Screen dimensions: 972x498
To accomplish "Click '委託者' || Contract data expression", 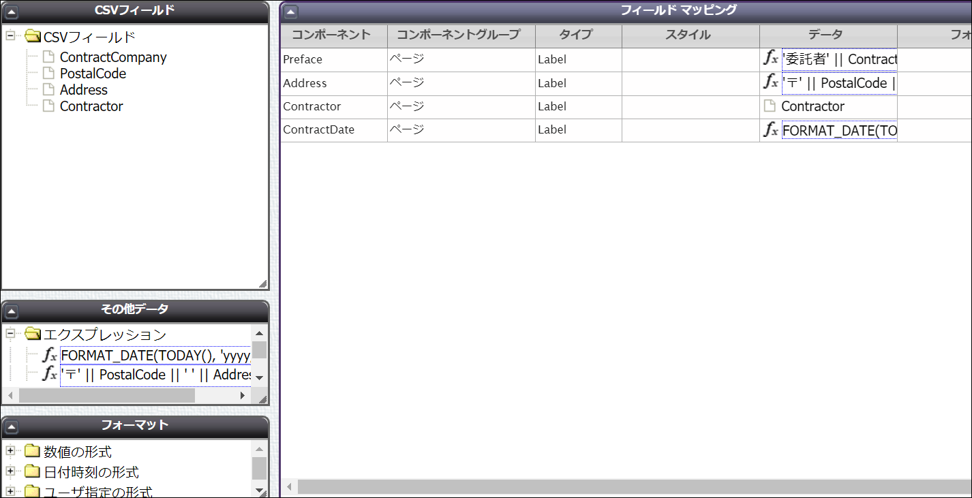I will [x=839, y=59].
